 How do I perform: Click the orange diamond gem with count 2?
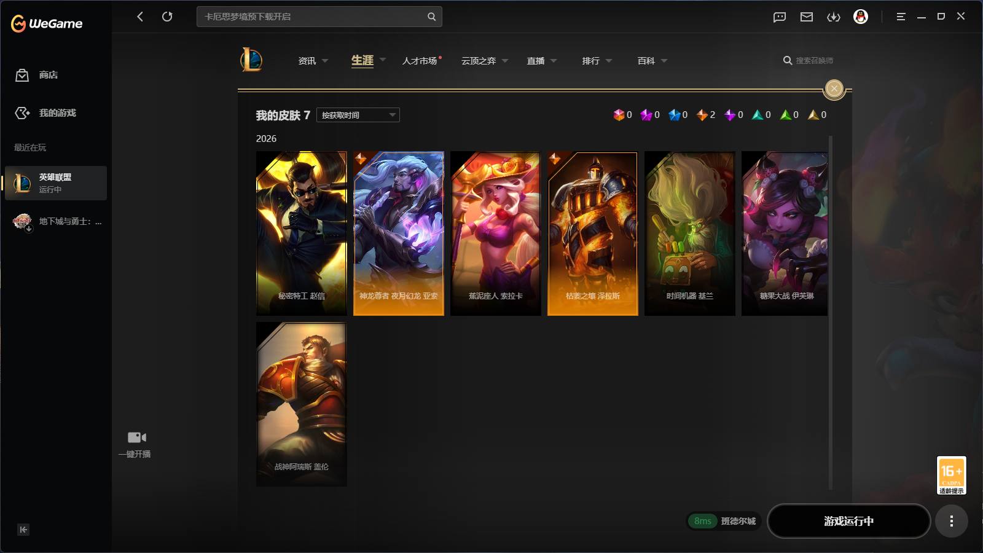tap(702, 115)
